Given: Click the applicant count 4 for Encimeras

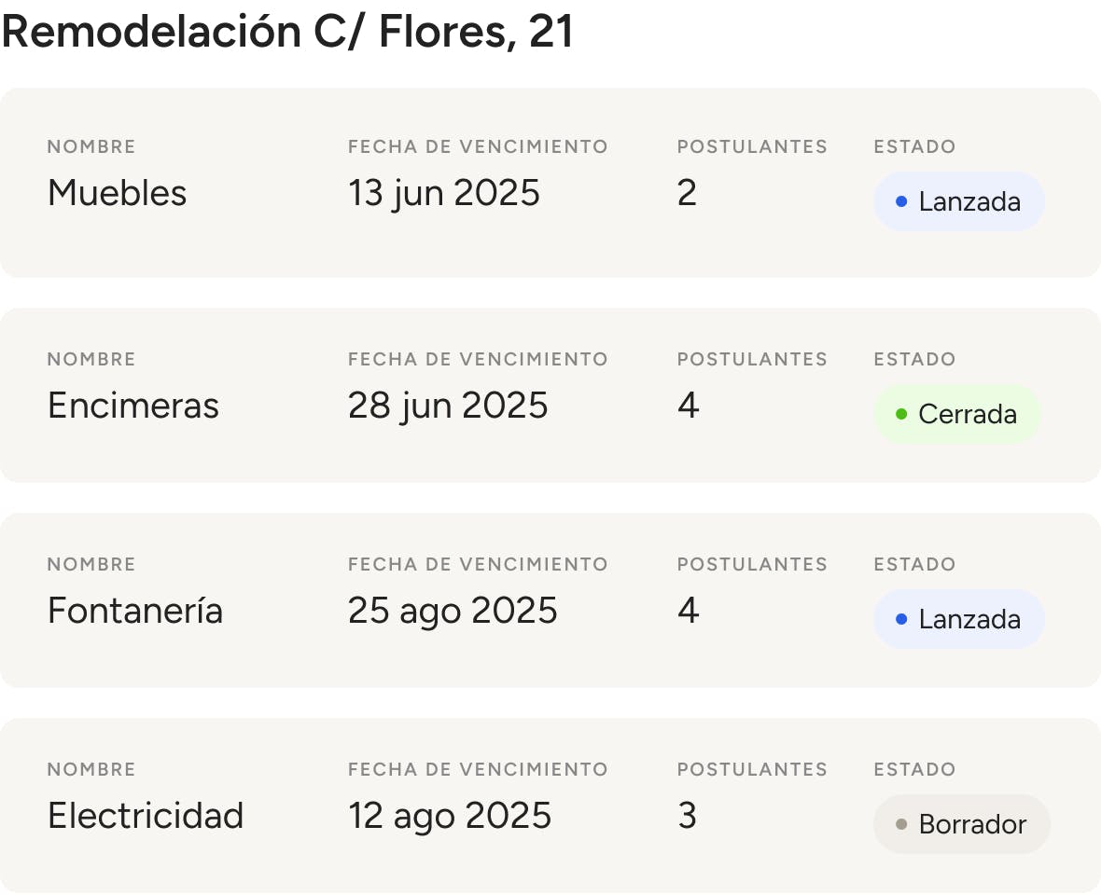Looking at the screenshot, I should pos(688,406).
